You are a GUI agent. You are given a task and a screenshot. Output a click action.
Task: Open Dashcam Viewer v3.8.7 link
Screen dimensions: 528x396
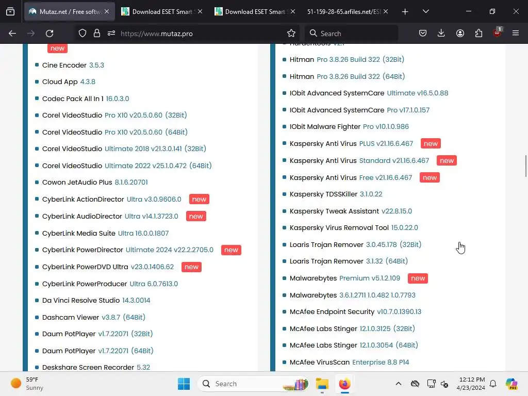coord(94,317)
